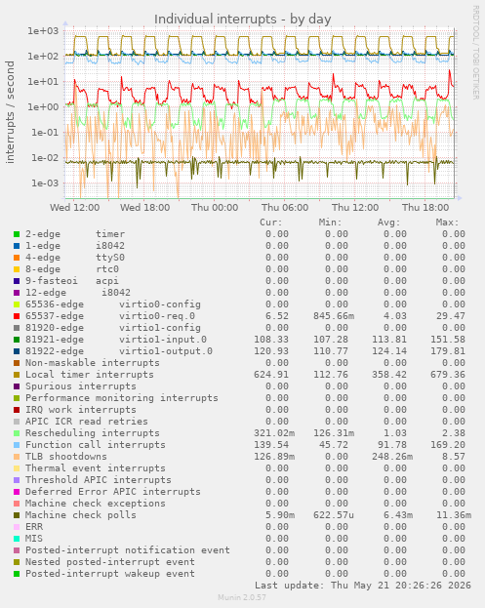Click the TLB shootdowns Avg value 248.26m

392,457
